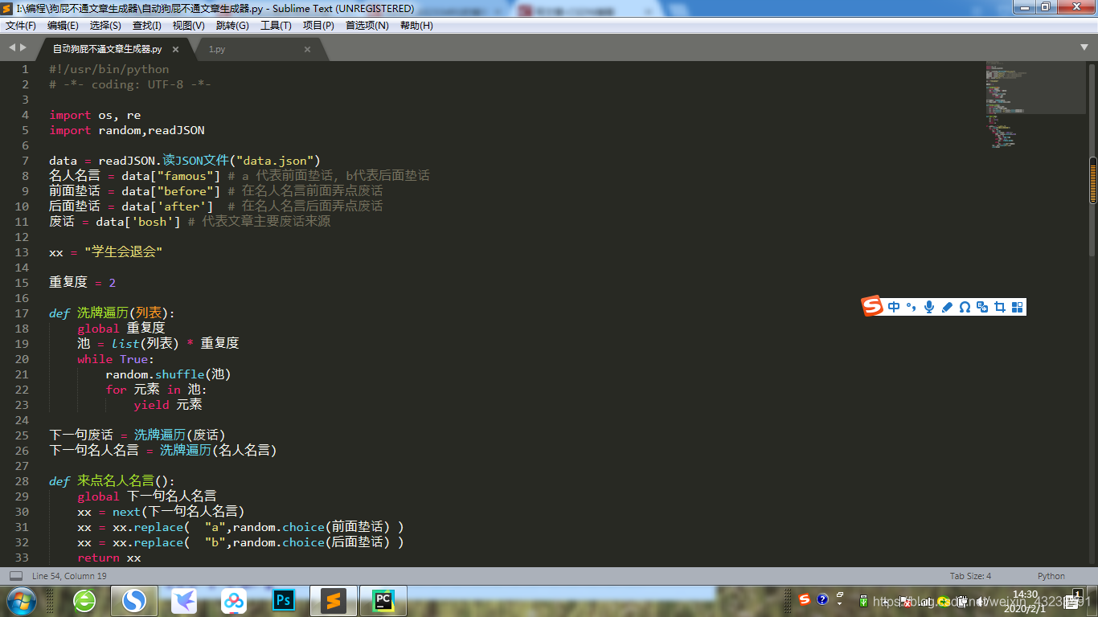Open the Photoshop taskbar icon
The image size is (1098, 617).
[x=284, y=600]
